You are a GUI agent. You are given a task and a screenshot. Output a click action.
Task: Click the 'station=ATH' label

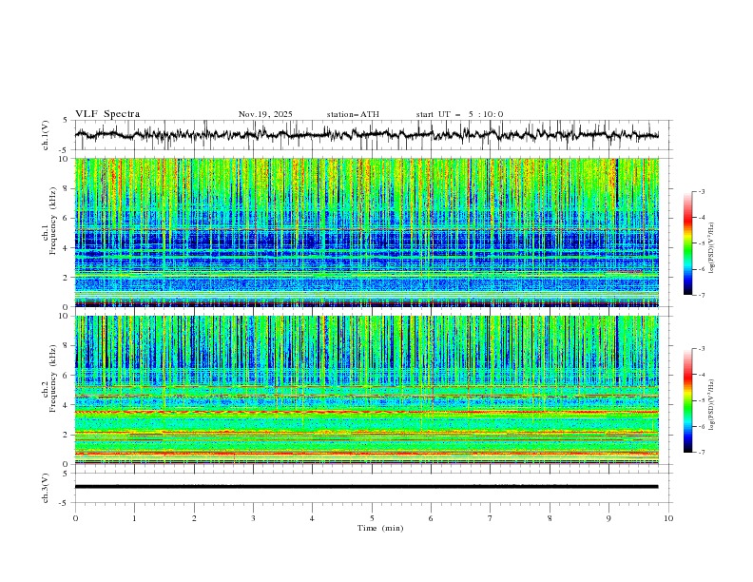pos(353,114)
